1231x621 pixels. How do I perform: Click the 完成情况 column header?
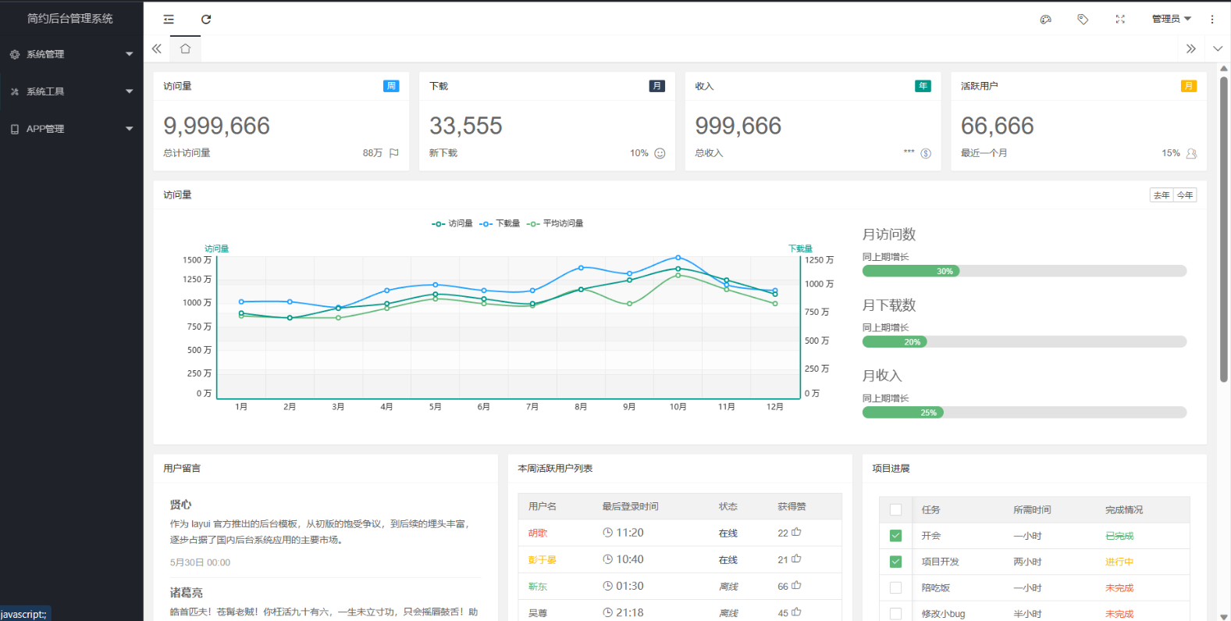tap(1124, 509)
